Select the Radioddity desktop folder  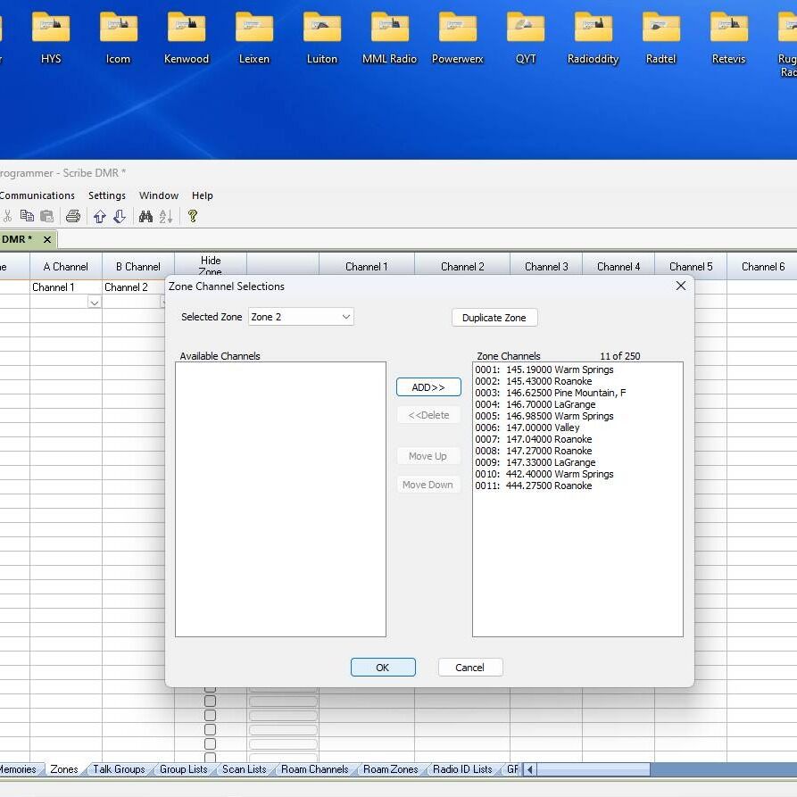594,38
